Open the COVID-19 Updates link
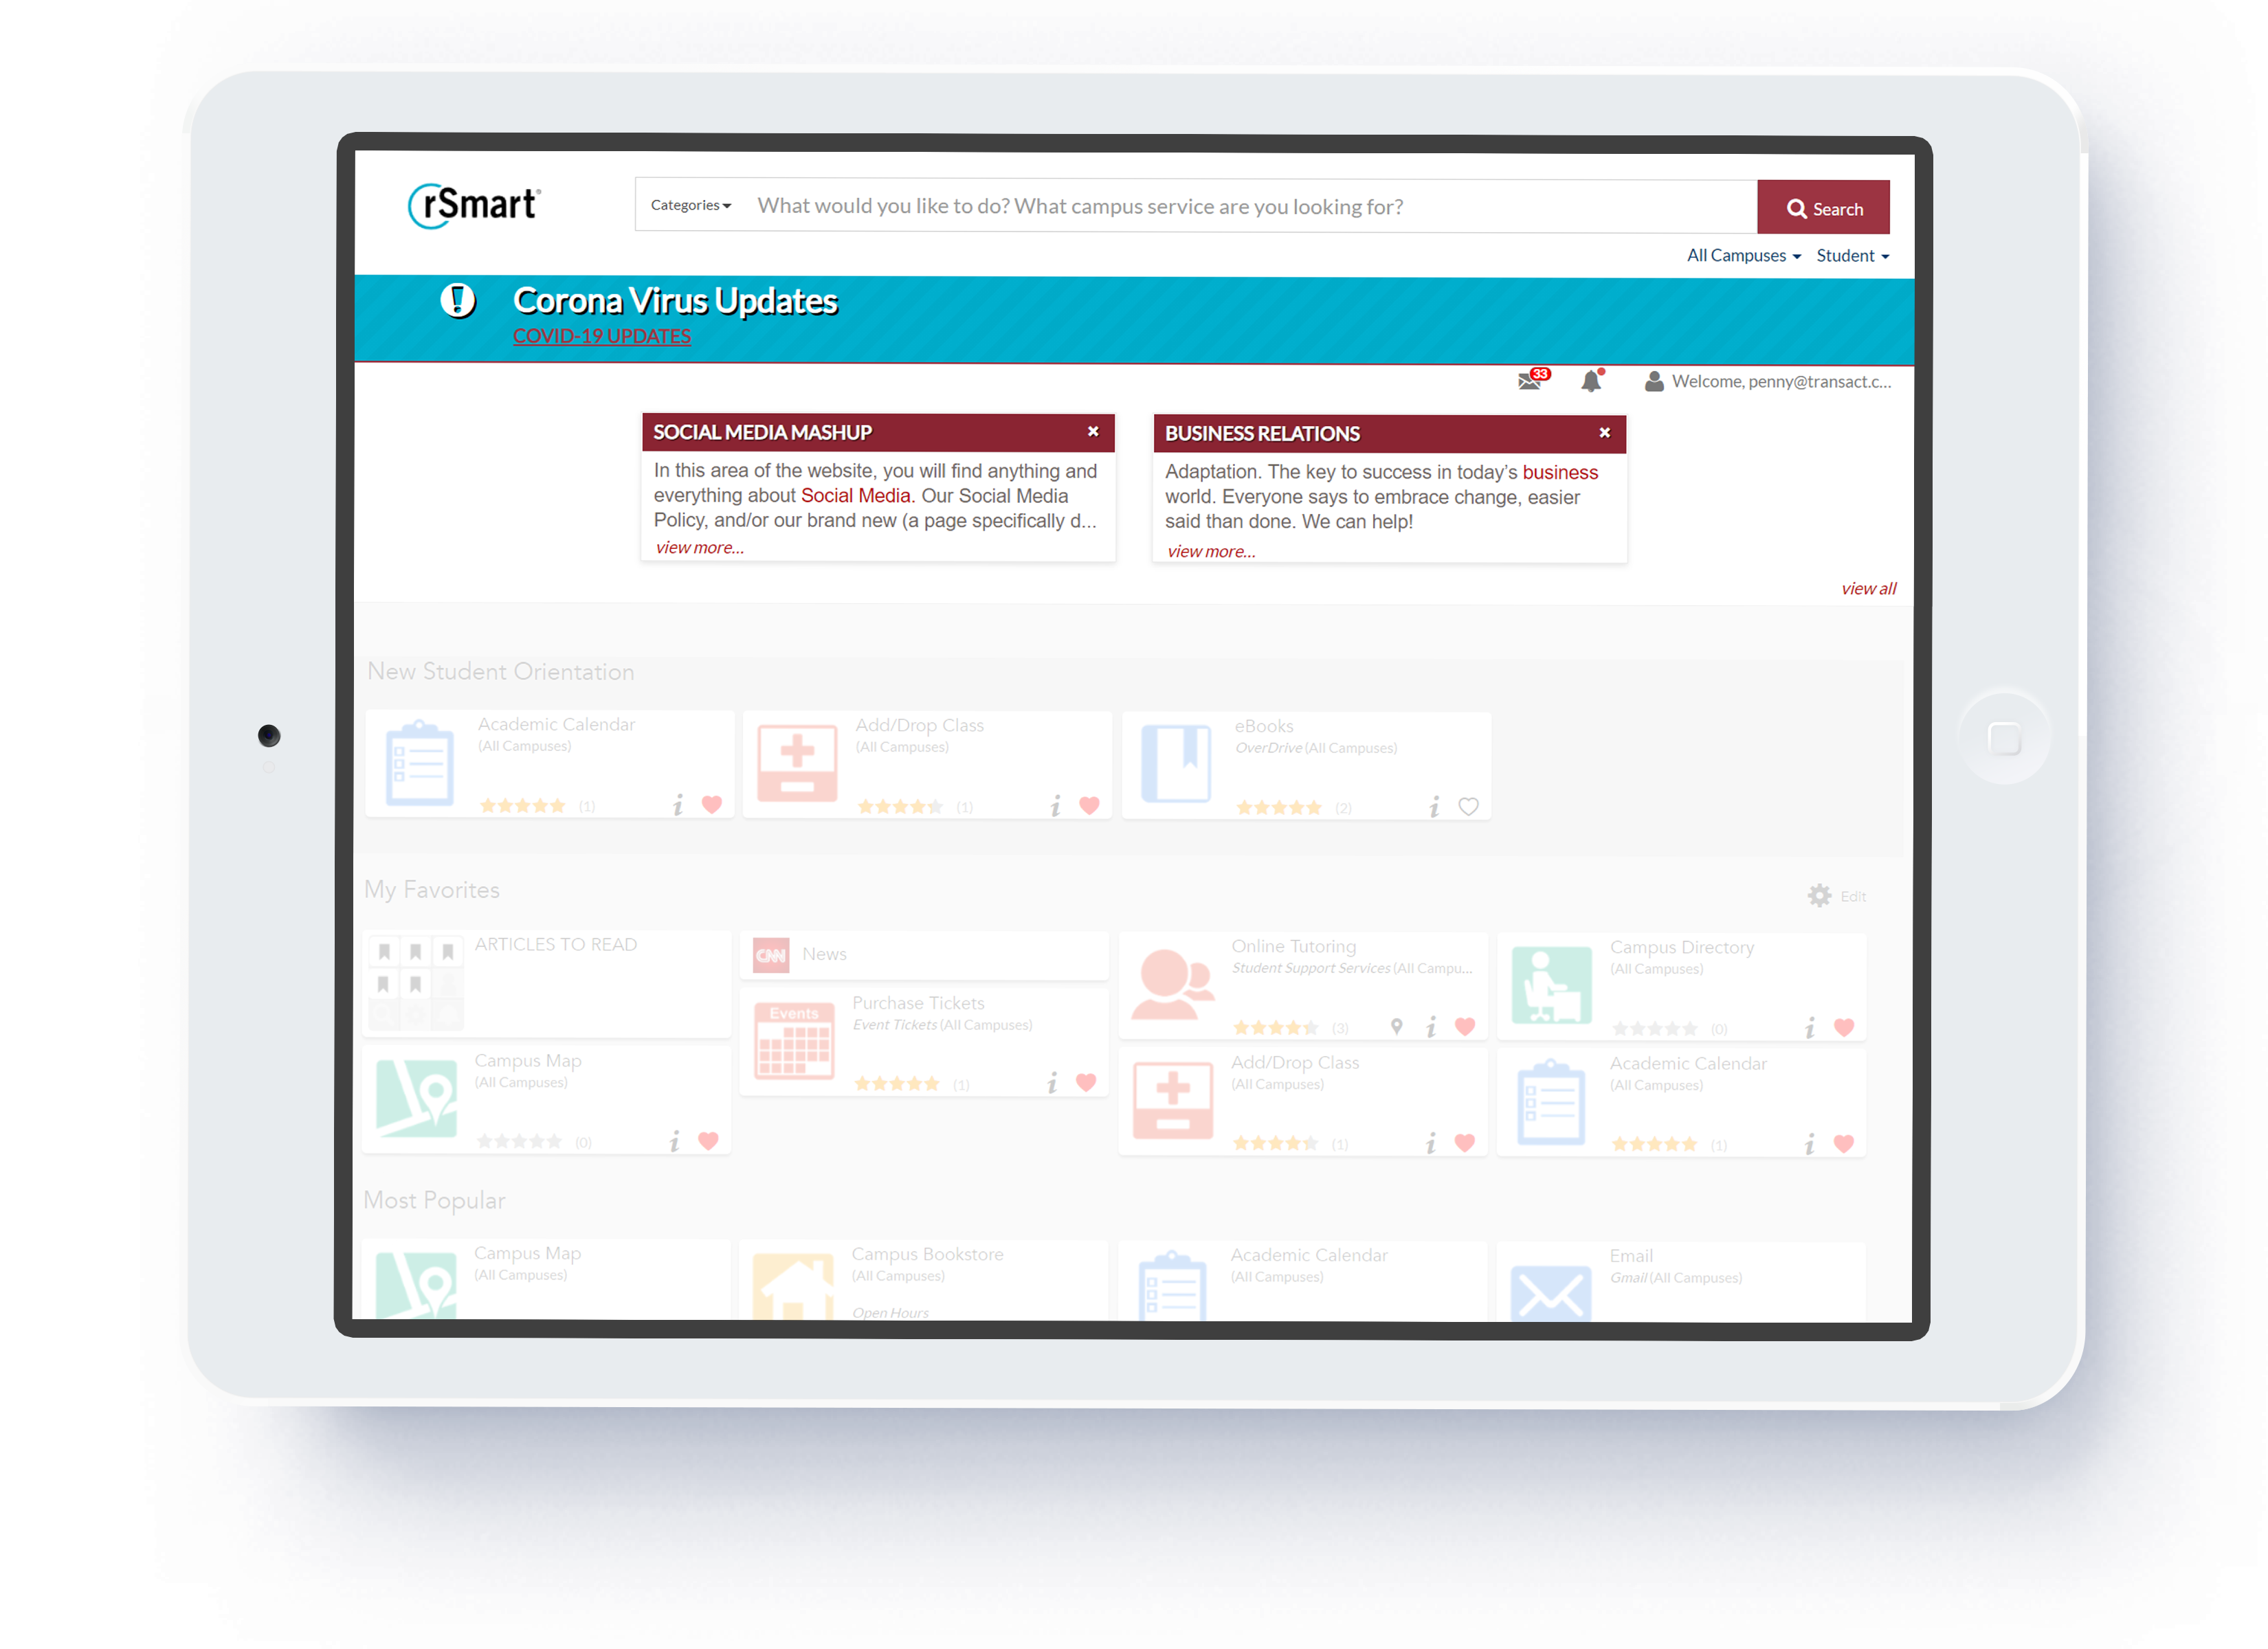The height and width of the screenshot is (1649, 2268). click(x=602, y=335)
